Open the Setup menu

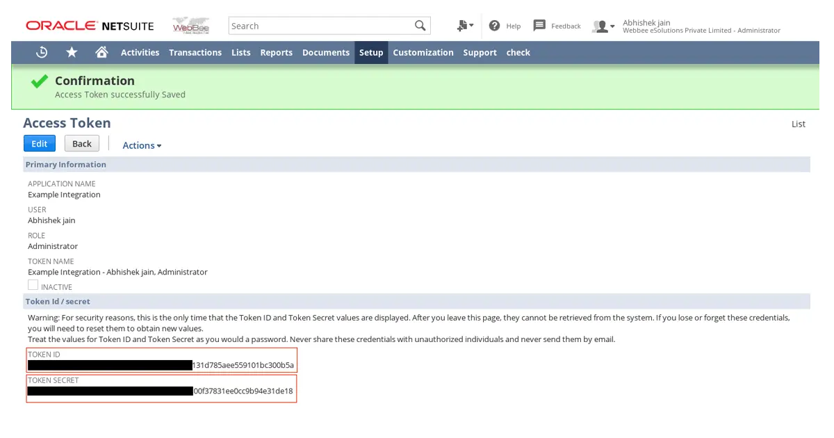tap(370, 52)
